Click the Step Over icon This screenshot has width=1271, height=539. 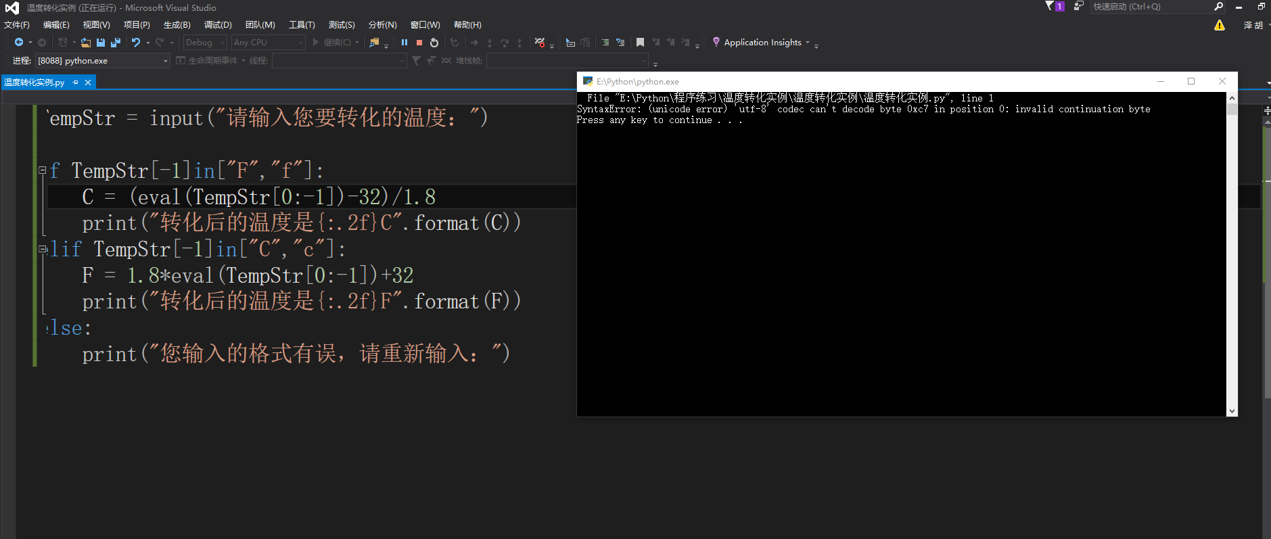click(x=505, y=43)
